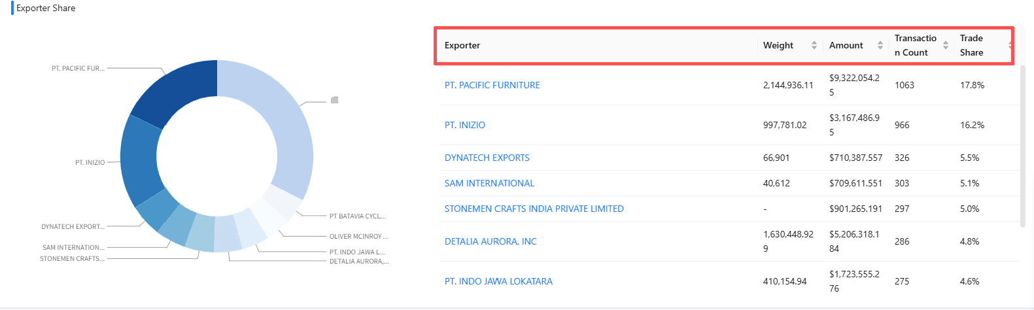
Task: Open SAM INTERNATIONAL exporter link
Action: pos(489,183)
